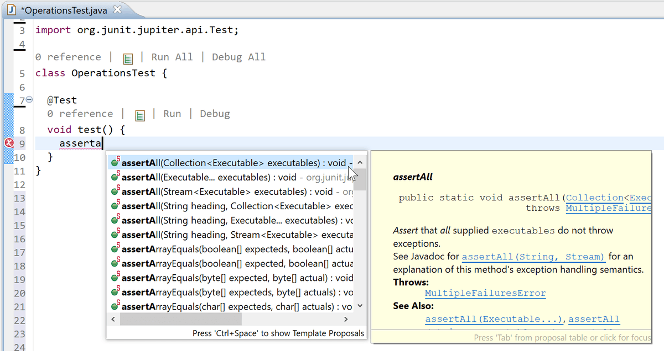Click the Run code lens for test()
Screen dimensions: 664x351
[x=172, y=114]
